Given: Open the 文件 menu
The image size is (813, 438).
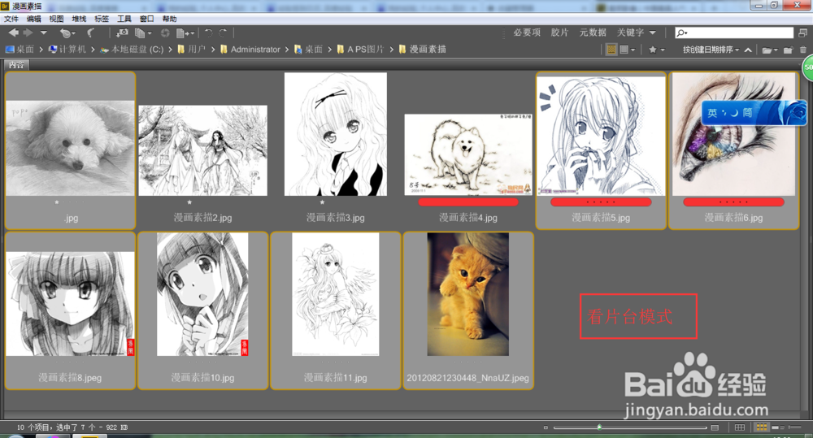Looking at the screenshot, I should 11,19.
